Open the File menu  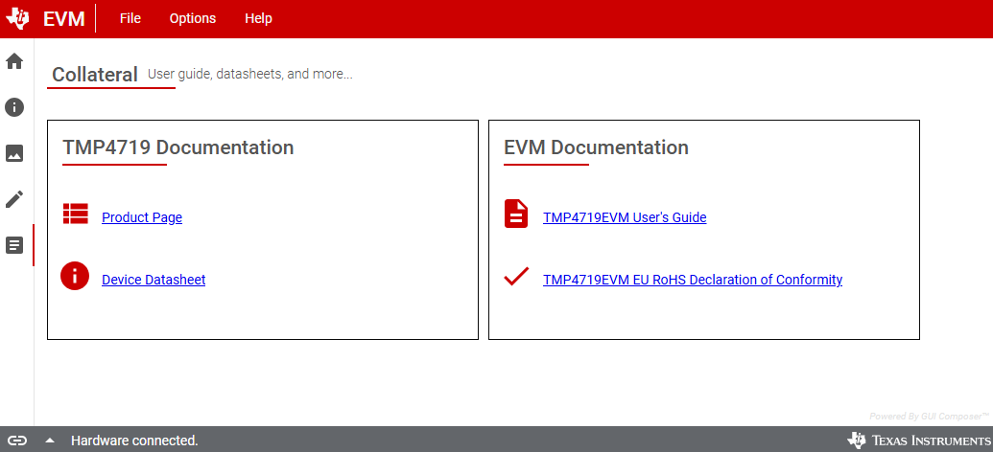point(130,19)
